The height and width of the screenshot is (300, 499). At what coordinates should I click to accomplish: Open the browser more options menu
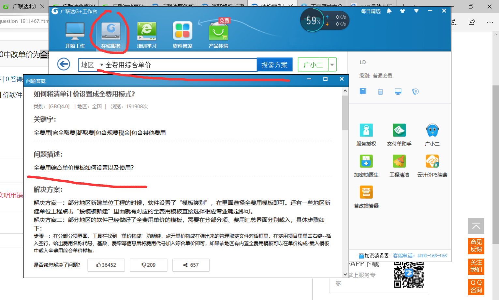(490, 22)
